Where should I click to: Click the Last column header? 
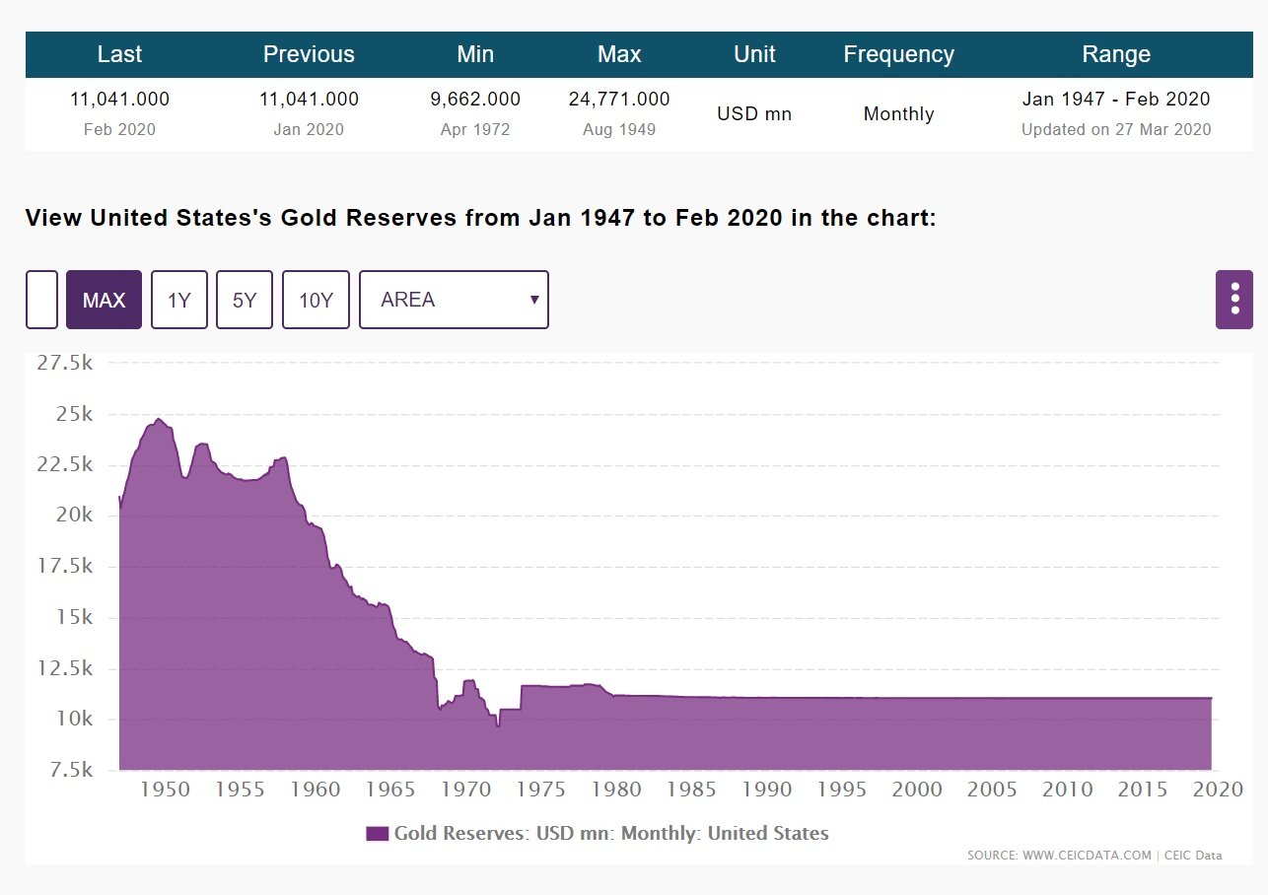coord(120,54)
